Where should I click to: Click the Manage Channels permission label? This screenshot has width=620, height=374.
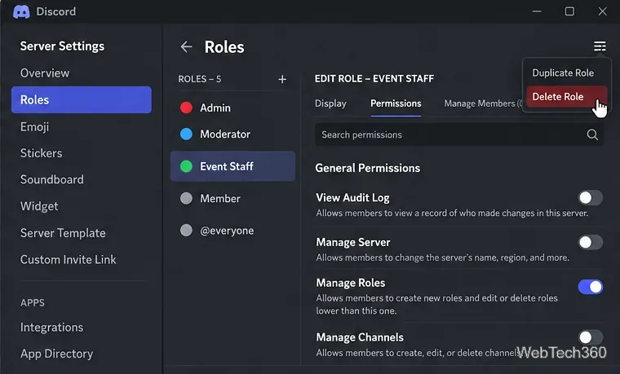tap(360, 337)
